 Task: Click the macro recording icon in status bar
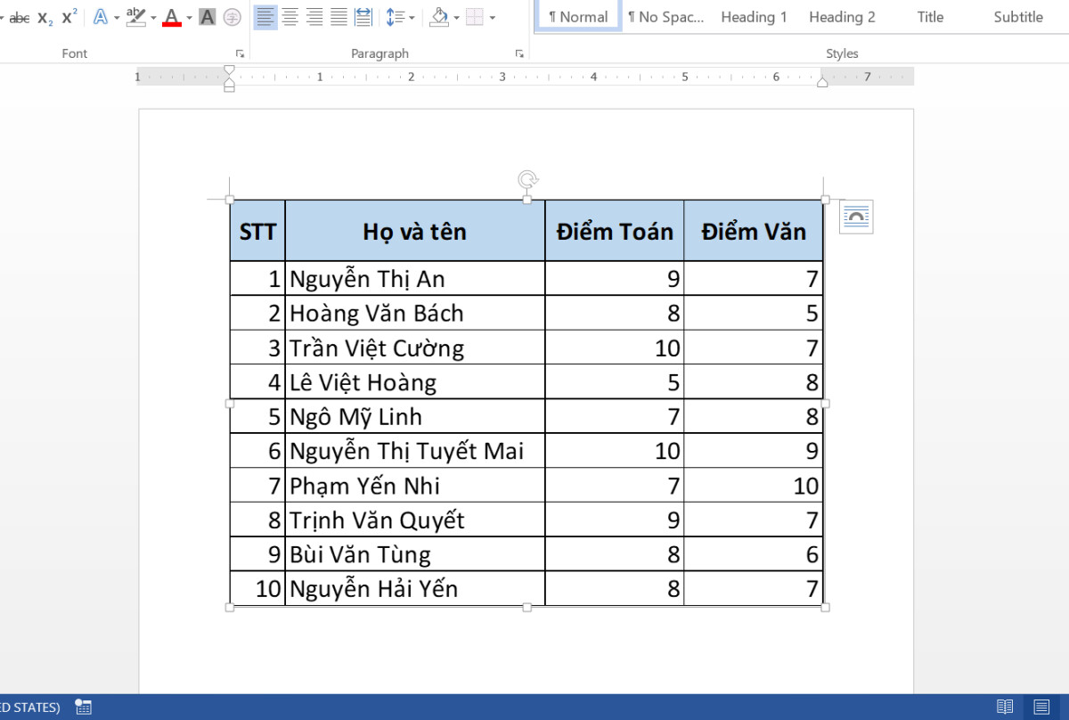84,707
